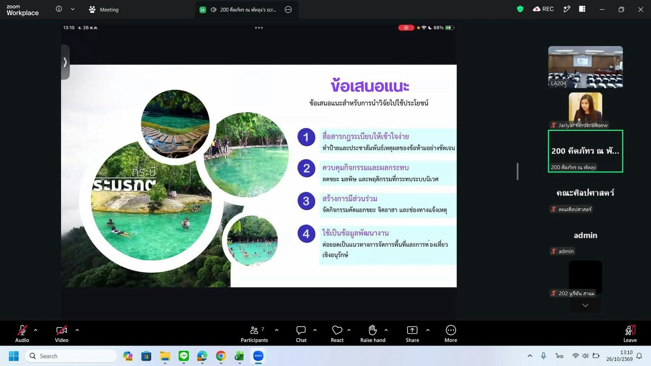Open Microsoft Edge from the taskbar
This screenshot has width=651, height=366.
(x=202, y=356)
